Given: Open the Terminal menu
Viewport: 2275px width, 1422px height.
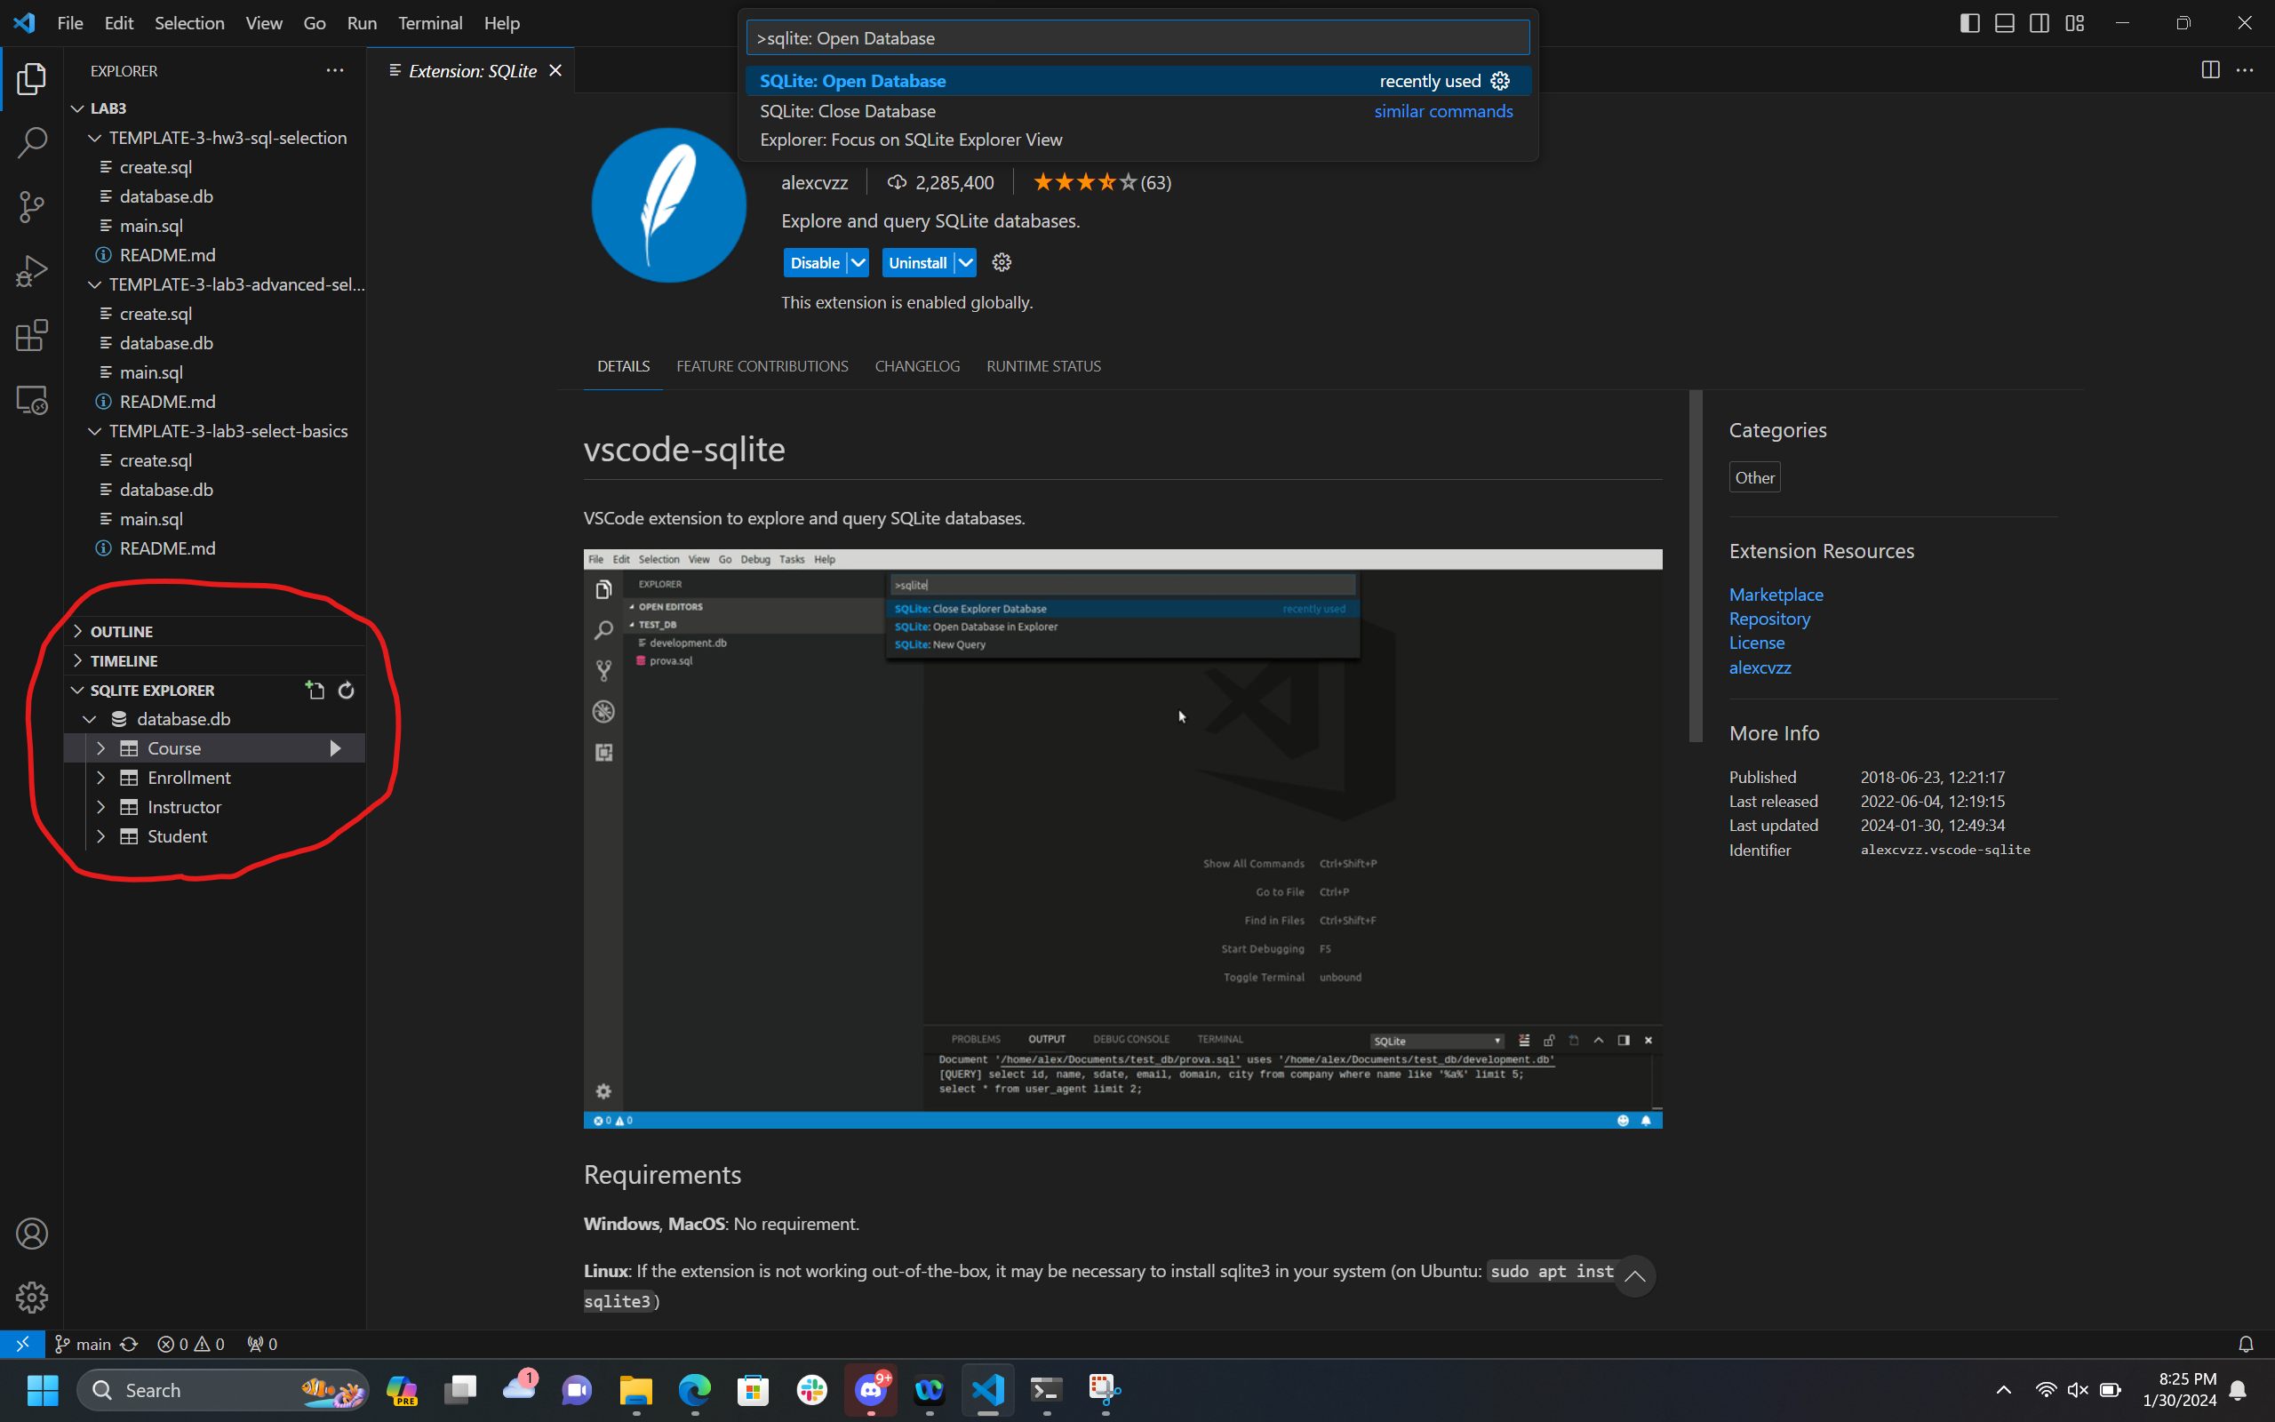Looking at the screenshot, I should [429, 23].
